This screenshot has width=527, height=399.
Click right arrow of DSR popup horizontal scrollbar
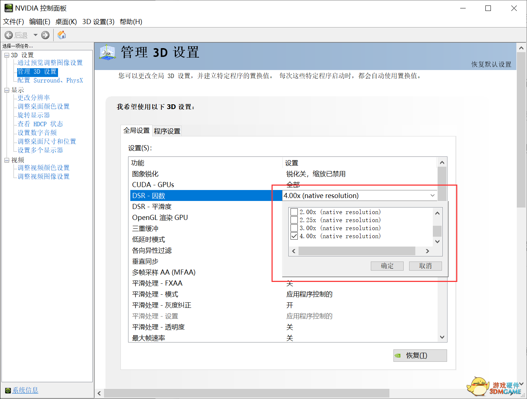427,251
